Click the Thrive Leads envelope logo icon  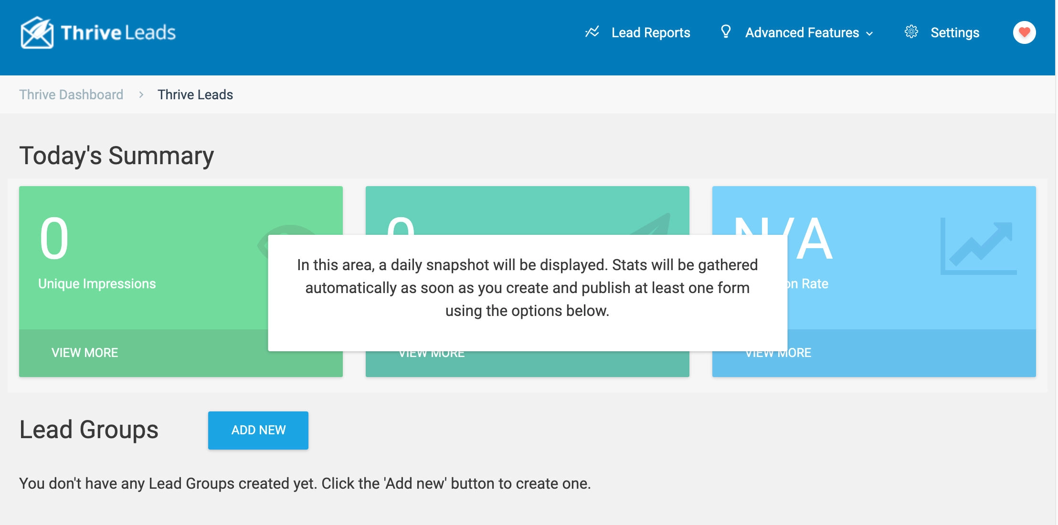(x=37, y=32)
